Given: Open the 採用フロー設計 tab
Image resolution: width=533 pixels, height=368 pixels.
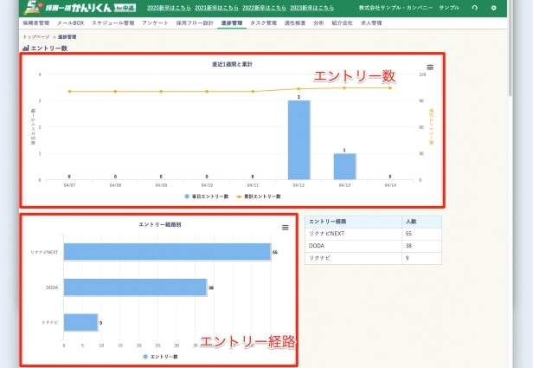Looking at the screenshot, I should [194, 23].
